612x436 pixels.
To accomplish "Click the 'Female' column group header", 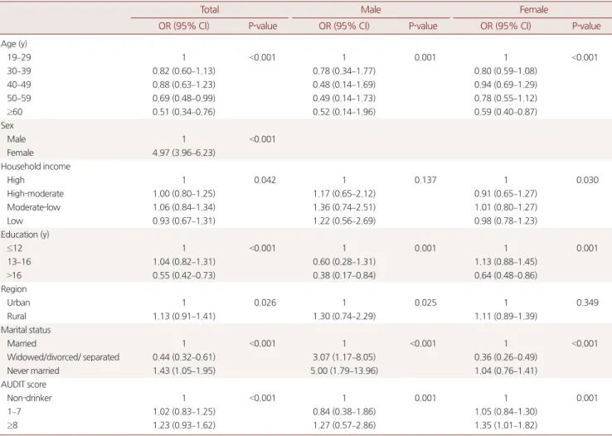I will point(533,9).
